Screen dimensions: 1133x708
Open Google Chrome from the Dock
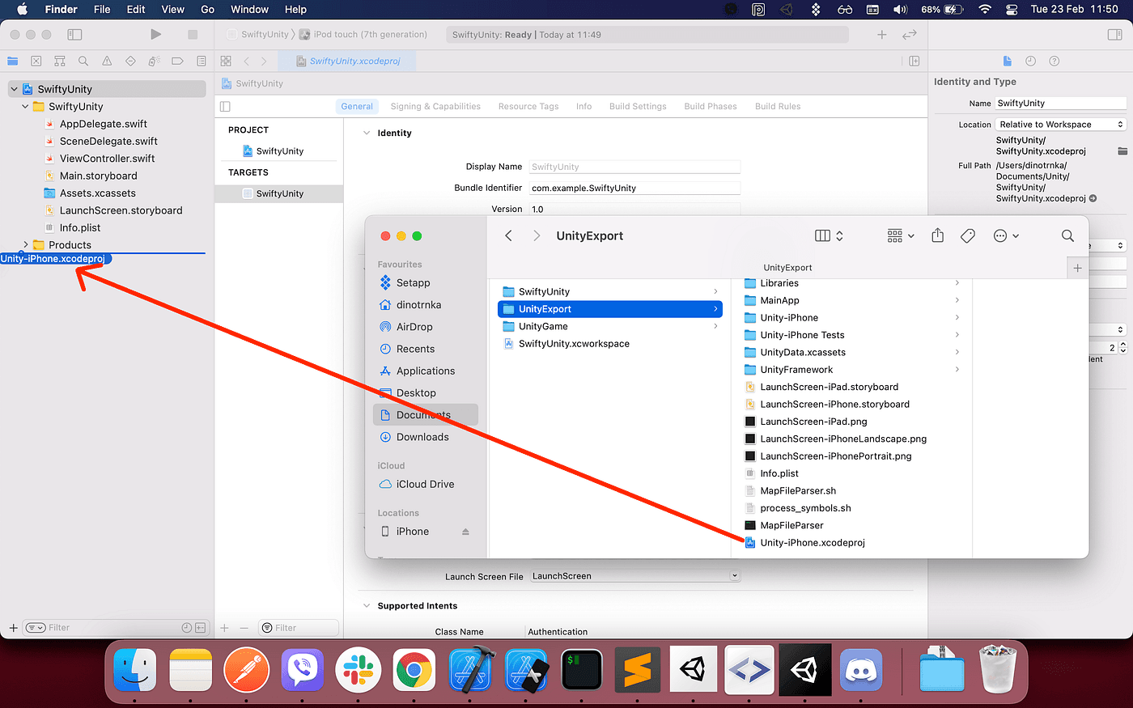click(x=414, y=669)
